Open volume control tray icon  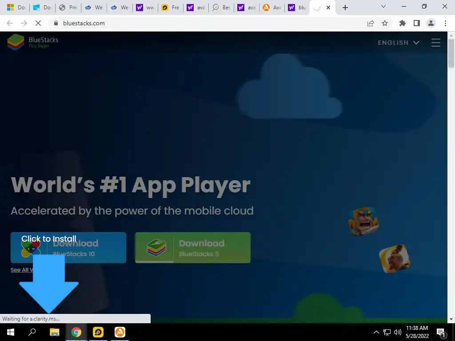point(398,332)
